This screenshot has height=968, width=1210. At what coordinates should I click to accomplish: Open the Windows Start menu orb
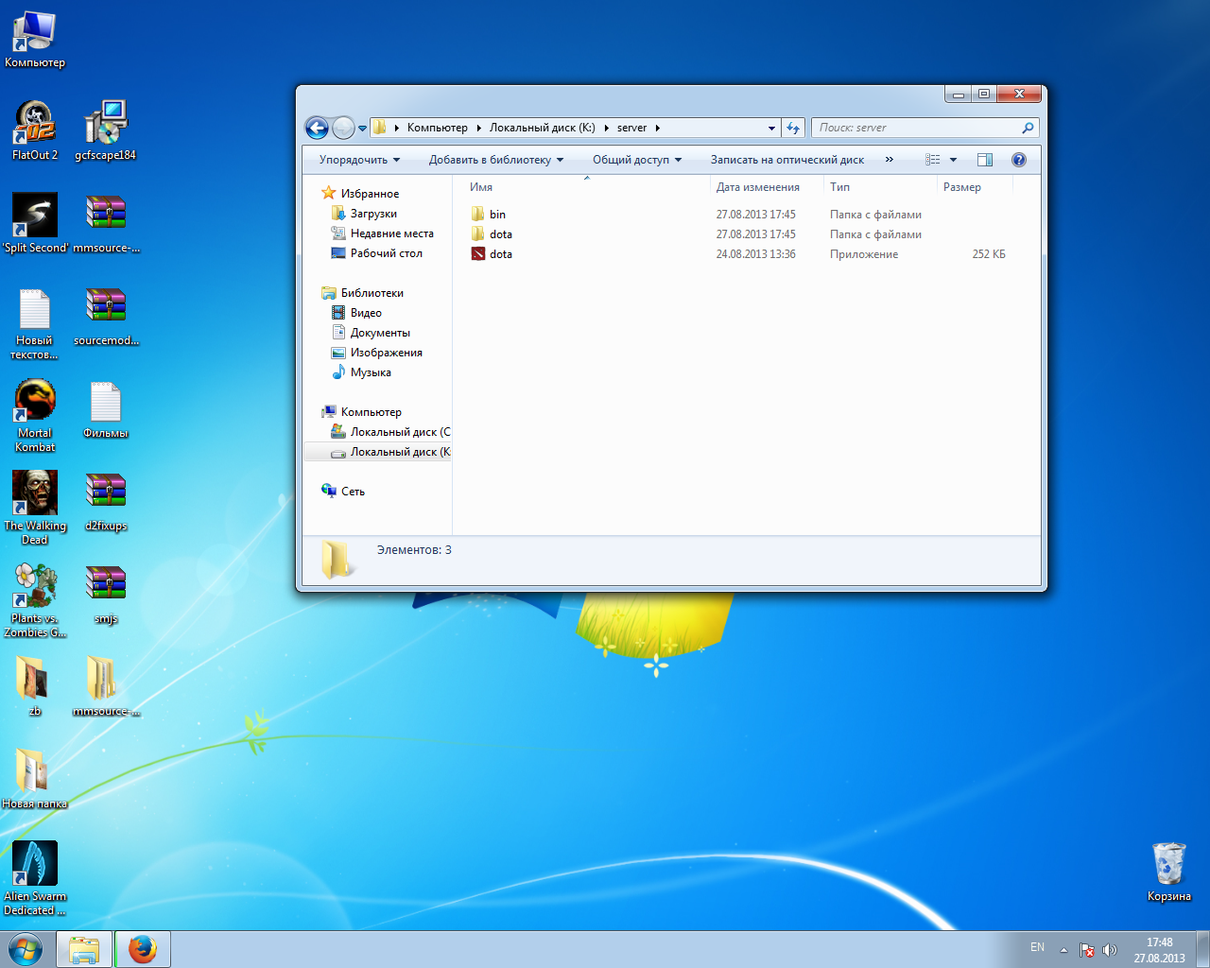tap(26, 949)
